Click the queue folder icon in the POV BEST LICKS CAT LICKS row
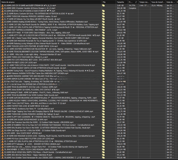The width and height of the screenshot is (178, 160). [x=104, y=63]
